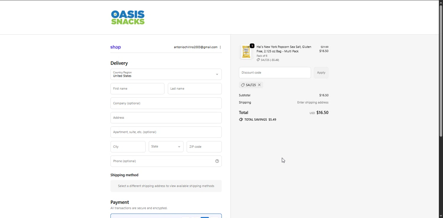Image resolution: width=443 pixels, height=218 pixels.
Task: Click the Address input field
Action: (166, 118)
